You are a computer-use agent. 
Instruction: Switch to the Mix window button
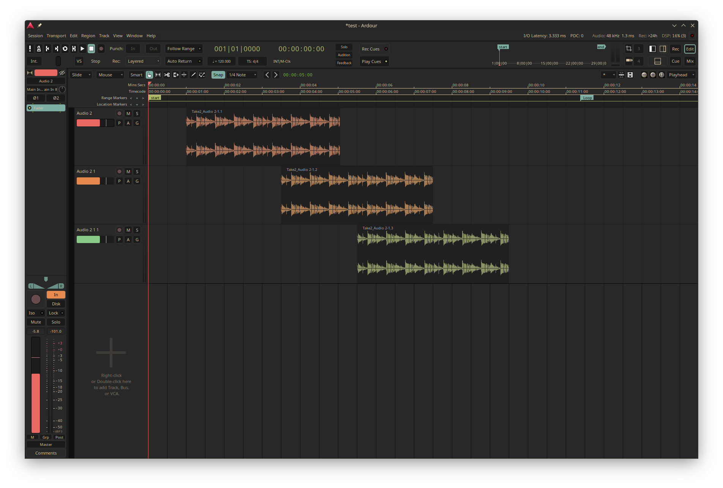(x=690, y=61)
